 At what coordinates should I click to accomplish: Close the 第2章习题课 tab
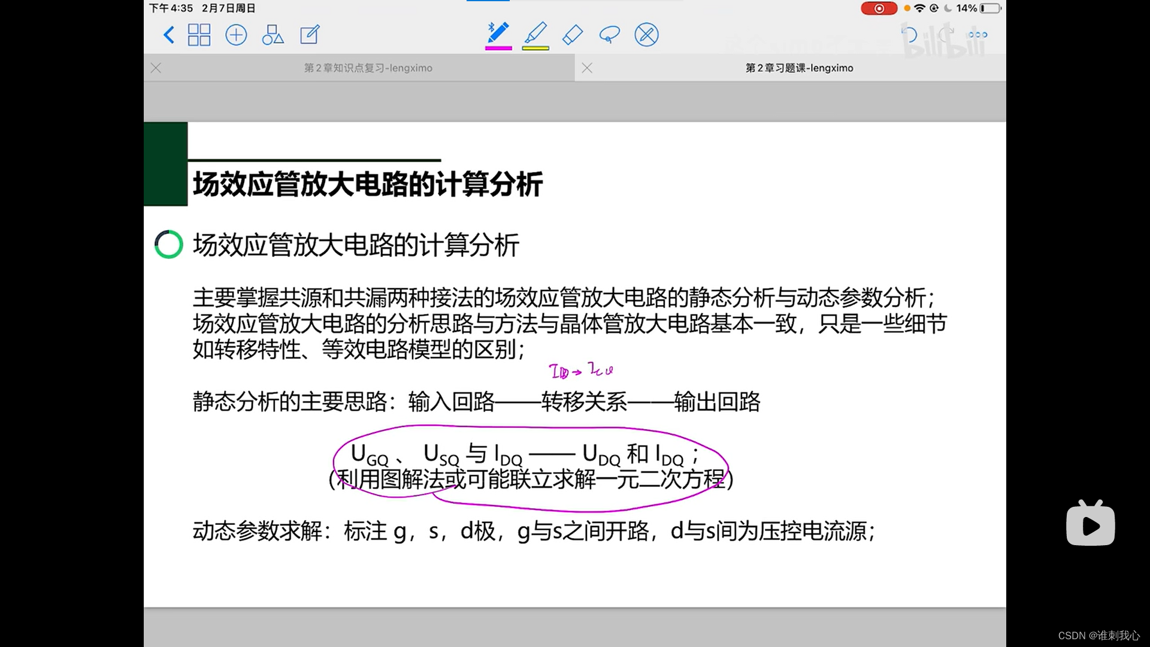pos(587,68)
